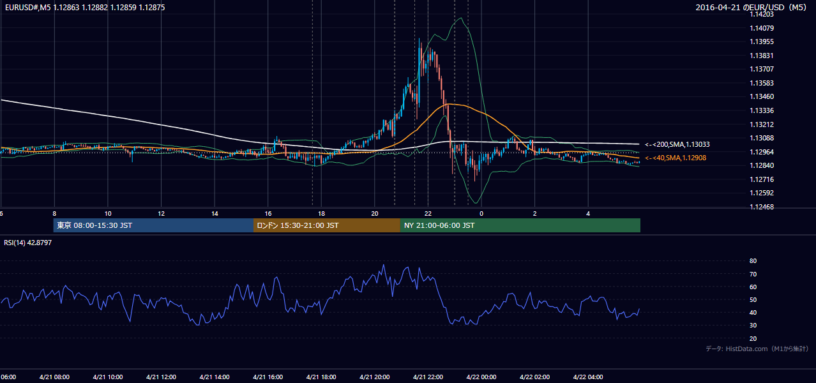Image resolution: width=816 pixels, height=383 pixels.
Task: Click the 4/22 00:00 time label
Action: tap(481, 377)
